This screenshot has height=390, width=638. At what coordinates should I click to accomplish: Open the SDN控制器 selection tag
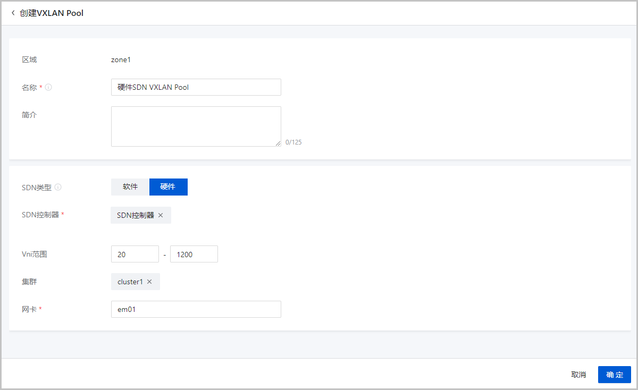tap(135, 215)
